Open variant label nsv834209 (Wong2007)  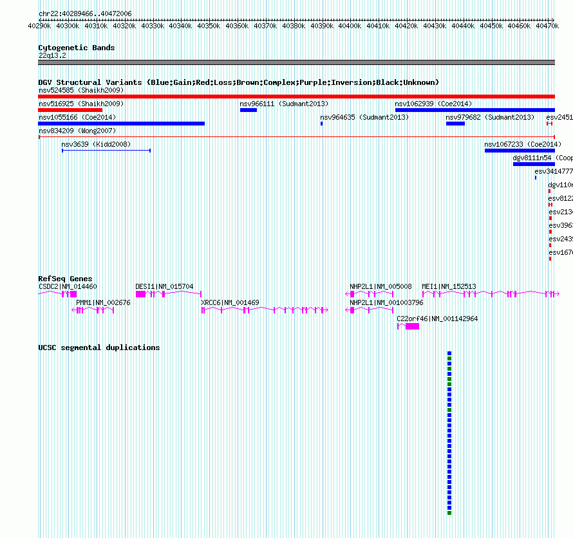(77, 131)
